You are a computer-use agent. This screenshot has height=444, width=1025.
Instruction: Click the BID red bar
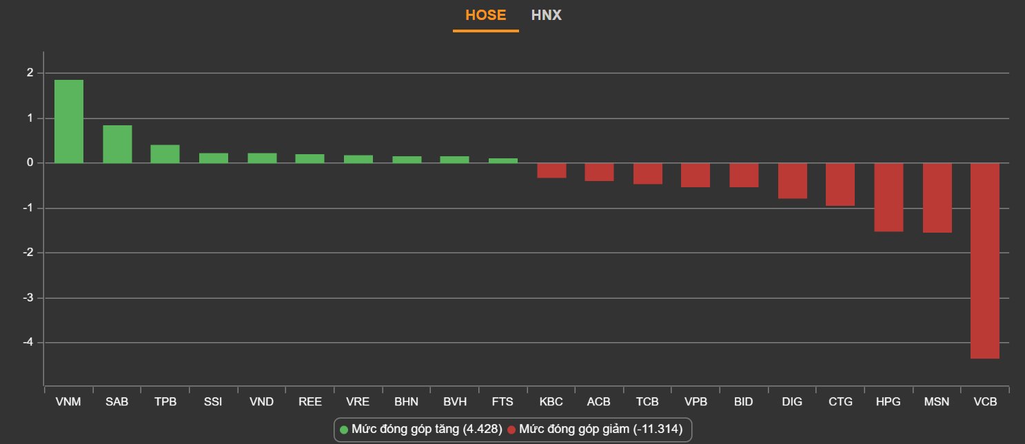744,176
